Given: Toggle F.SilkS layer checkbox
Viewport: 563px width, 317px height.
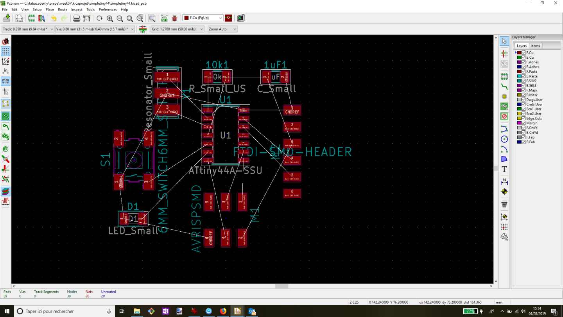Looking at the screenshot, I should pos(524,81).
